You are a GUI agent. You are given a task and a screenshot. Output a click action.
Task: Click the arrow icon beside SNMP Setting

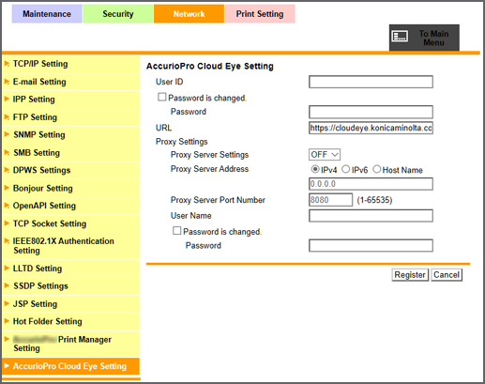pos(7,134)
